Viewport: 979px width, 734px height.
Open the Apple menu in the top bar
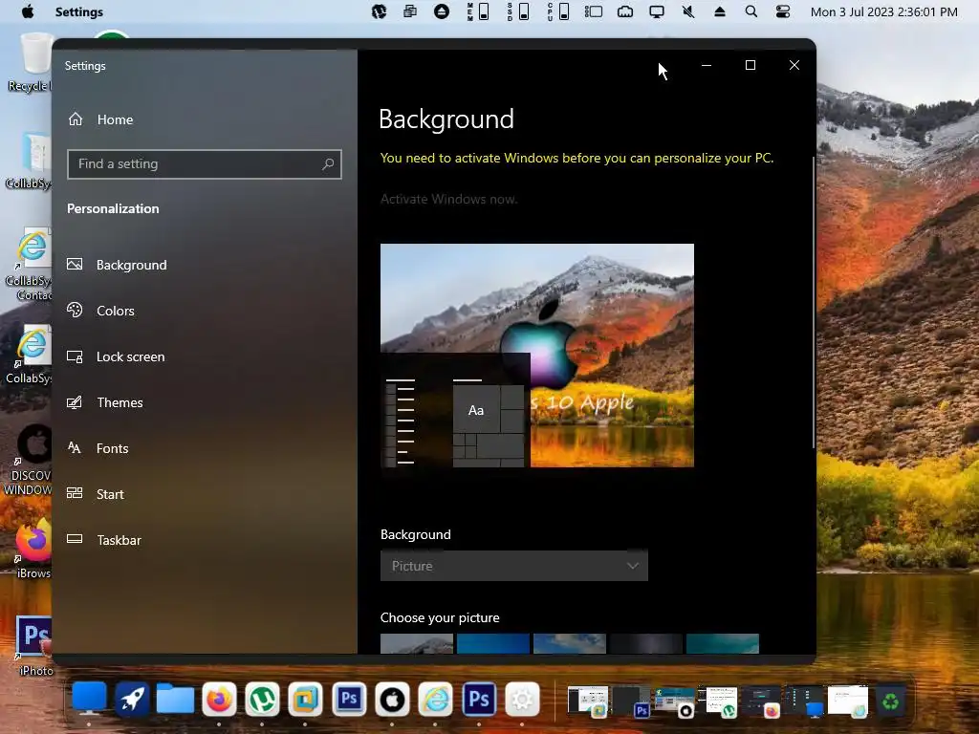28,11
